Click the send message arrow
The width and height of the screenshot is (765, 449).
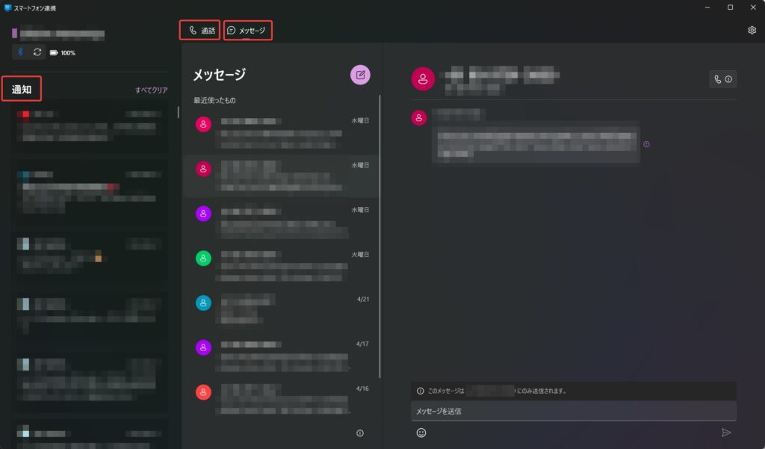[x=726, y=433]
